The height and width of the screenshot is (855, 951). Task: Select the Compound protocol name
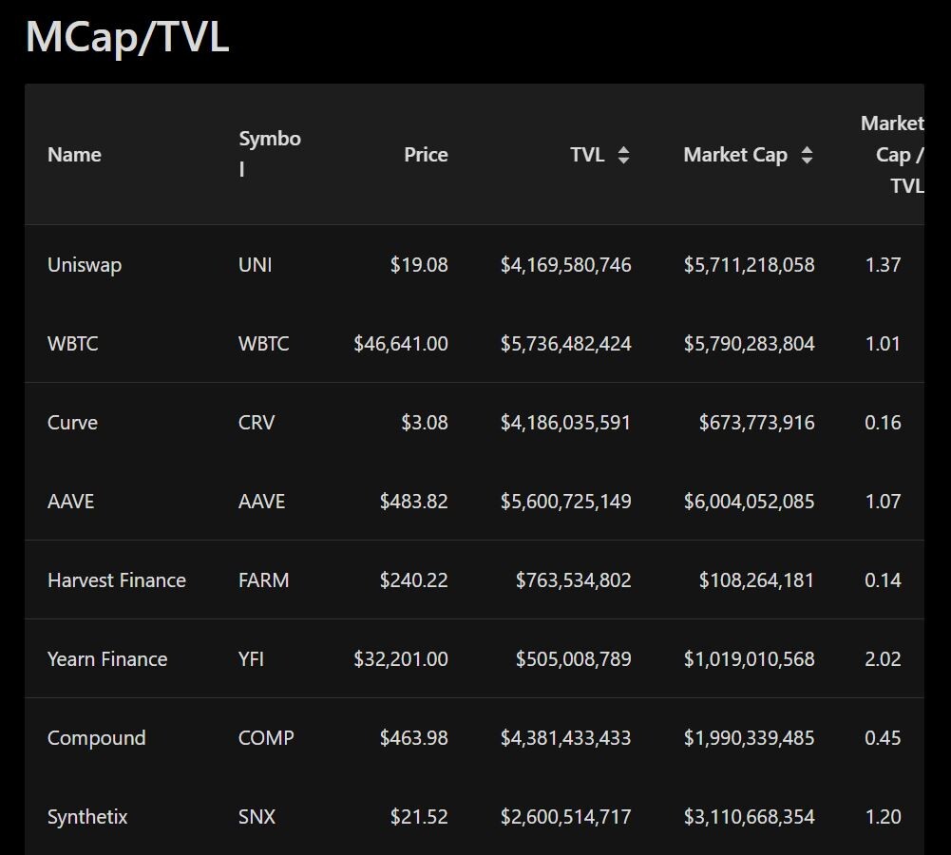coord(97,737)
